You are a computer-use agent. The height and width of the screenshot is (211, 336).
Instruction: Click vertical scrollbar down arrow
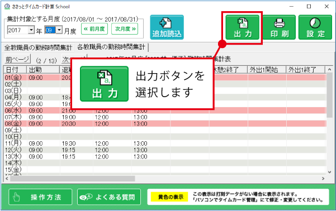[330, 172]
